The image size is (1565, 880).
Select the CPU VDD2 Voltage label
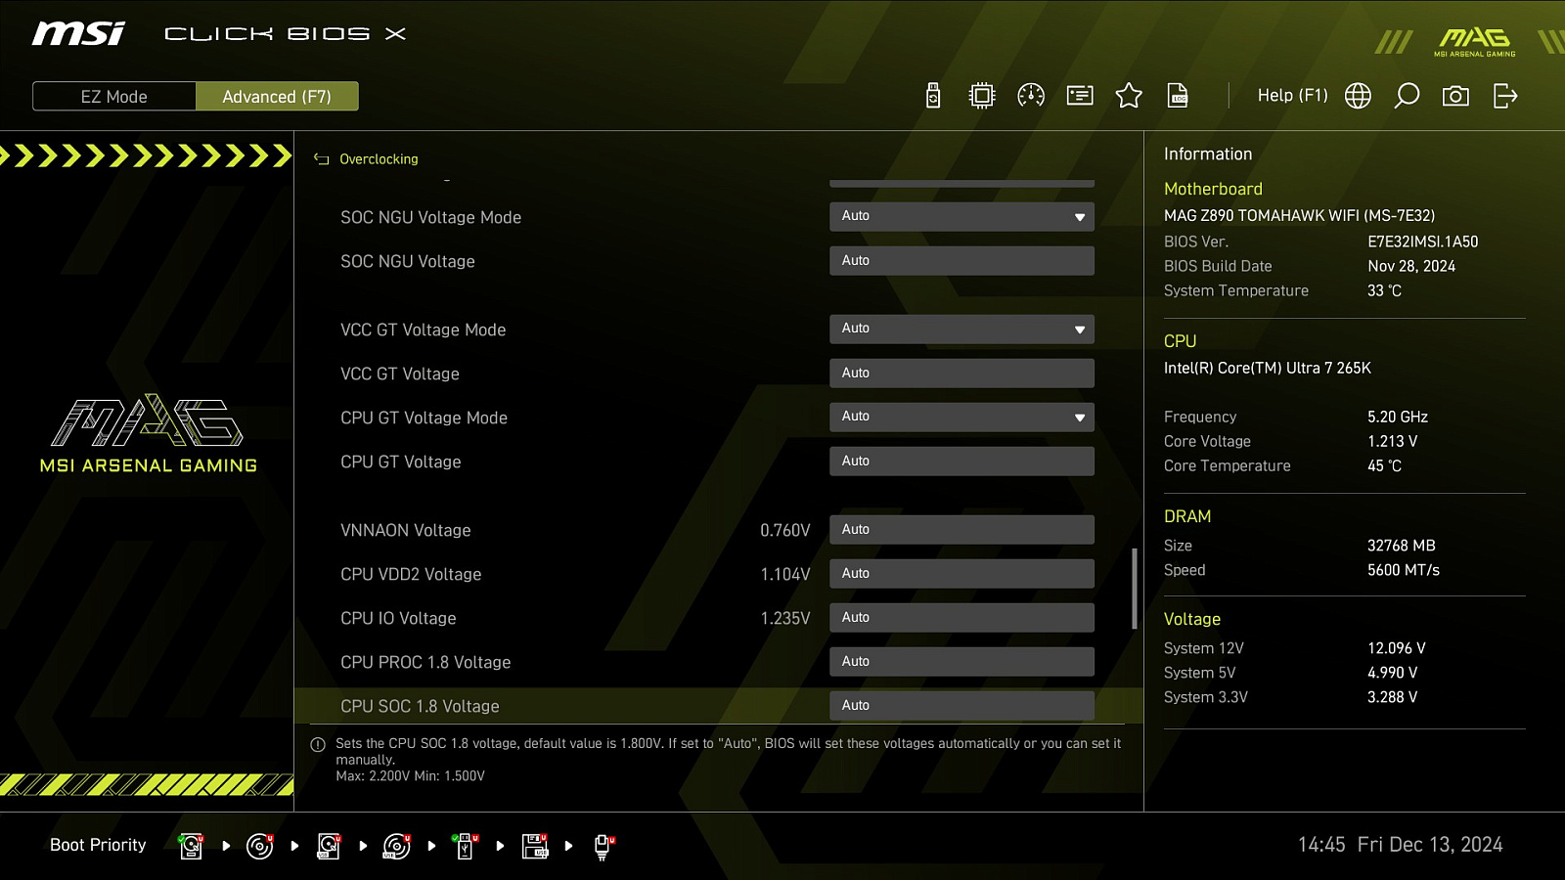(411, 574)
